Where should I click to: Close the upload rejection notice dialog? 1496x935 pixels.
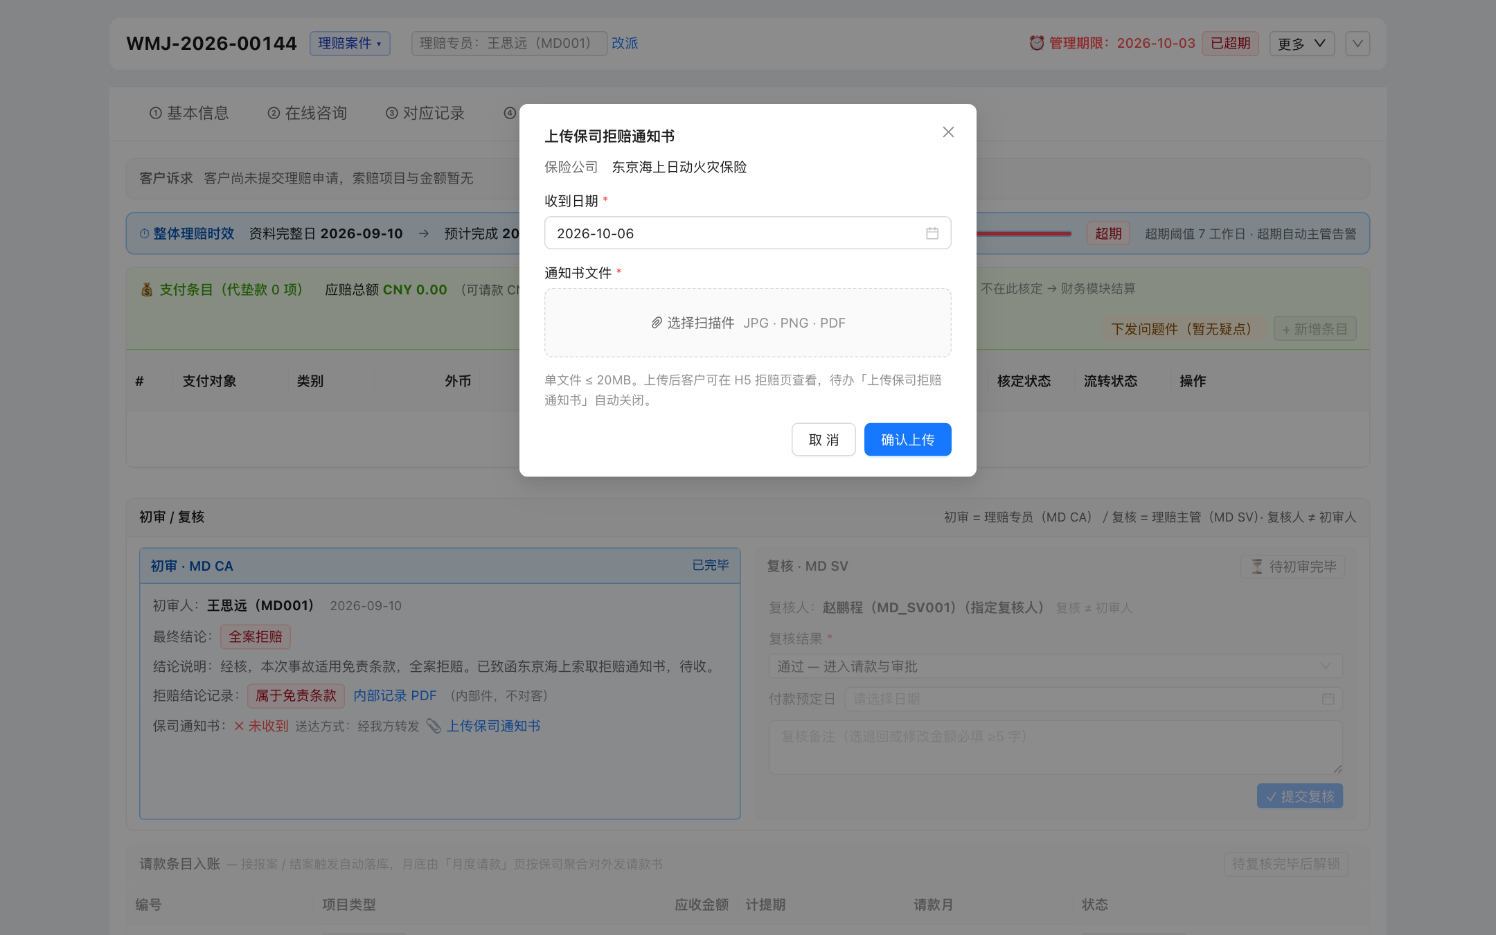[x=948, y=132]
